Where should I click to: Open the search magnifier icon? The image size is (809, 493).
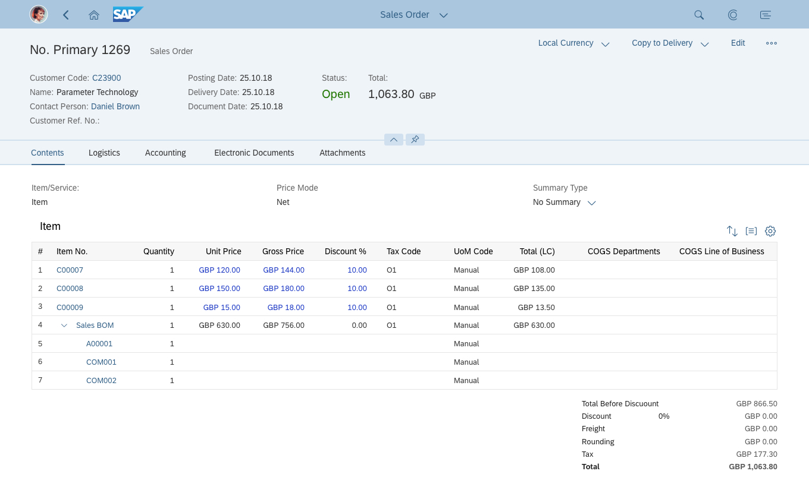pos(699,15)
